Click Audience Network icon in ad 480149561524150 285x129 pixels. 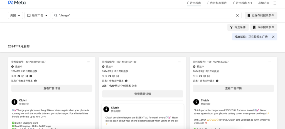click(118, 76)
